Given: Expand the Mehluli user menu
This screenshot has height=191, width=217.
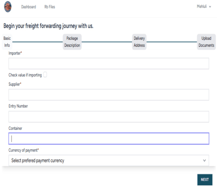Looking at the screenshot, I should [x=204, y=7].
